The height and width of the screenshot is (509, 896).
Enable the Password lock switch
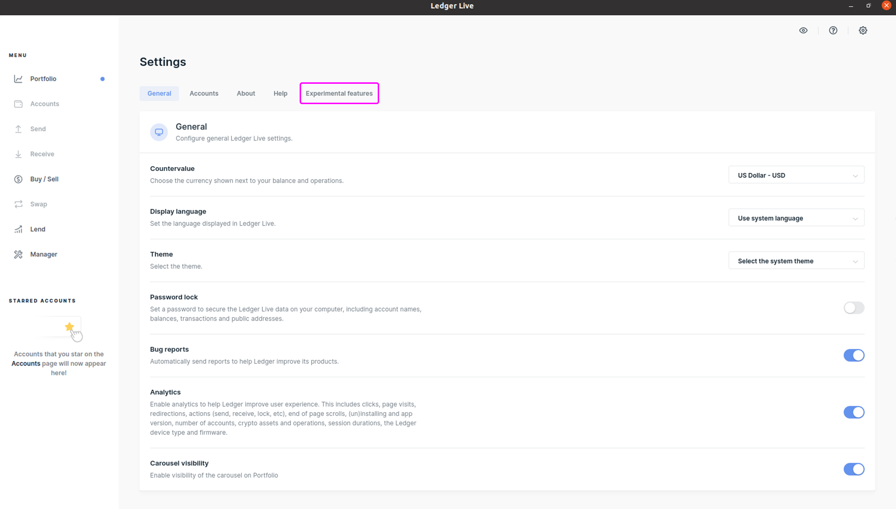[854, 308]
